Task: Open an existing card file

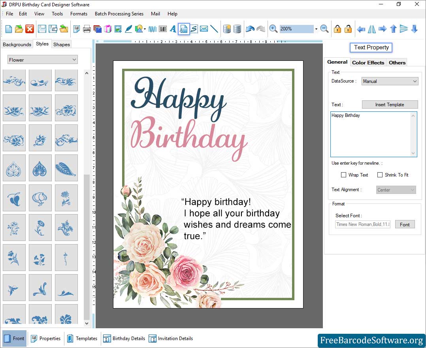Action: (19, 29)
